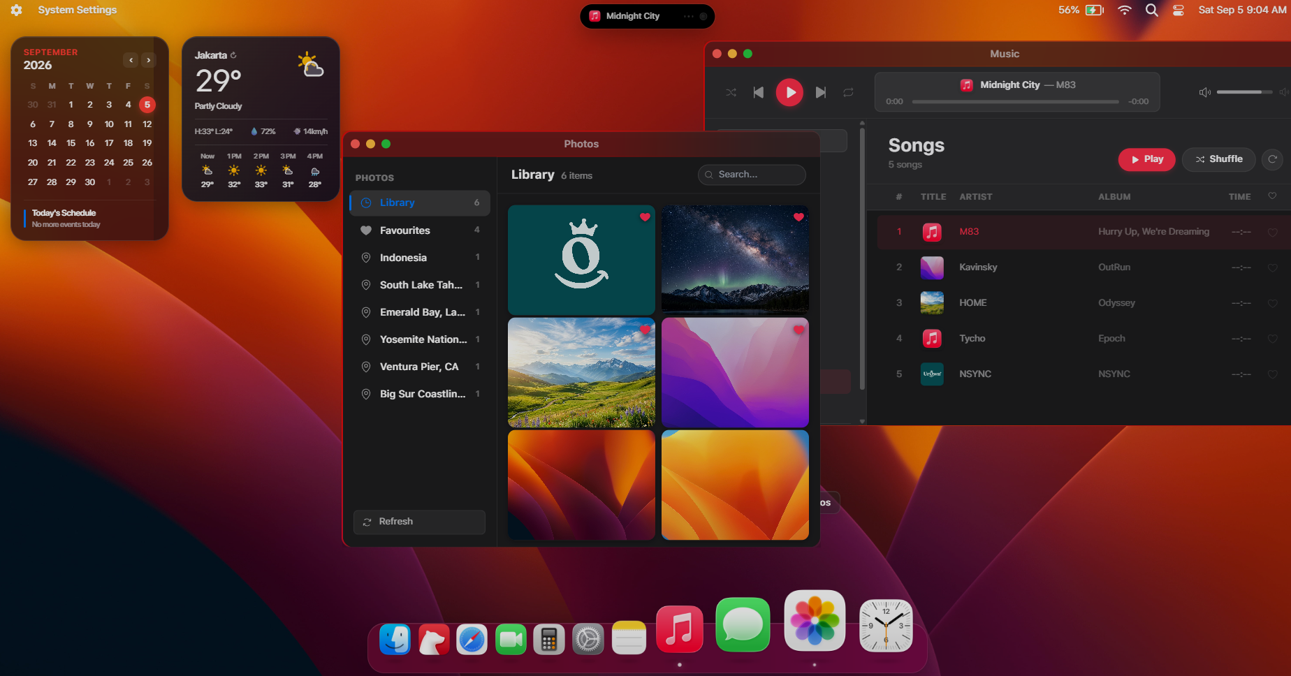Launch Safari from the dock
1291x676 pixels.
click(472, 639)
